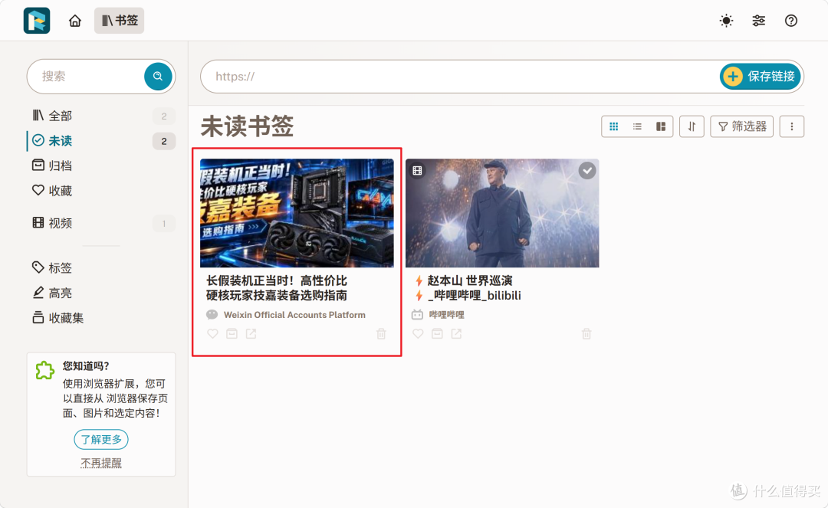
Task: Archive the 赵本山 世界巡演 bookmark
Action: (x=437, y=333)
